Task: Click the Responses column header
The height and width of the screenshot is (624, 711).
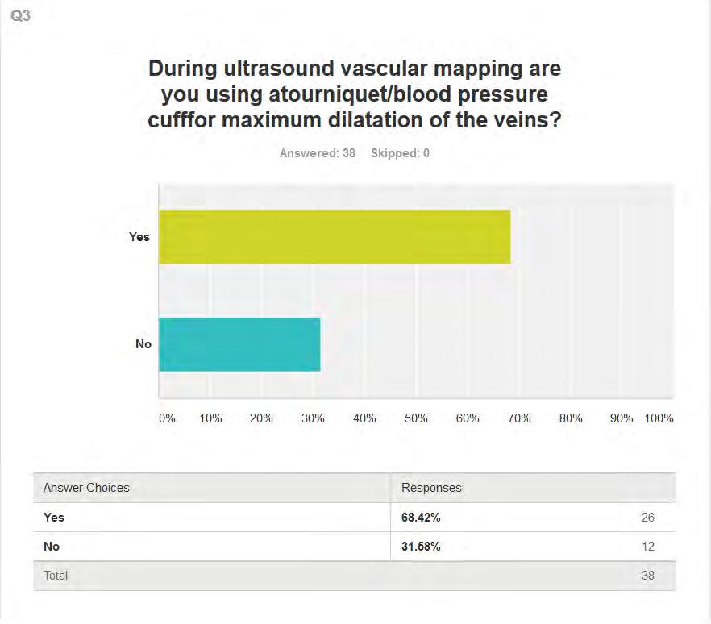Action: click(x=431, y=488)
